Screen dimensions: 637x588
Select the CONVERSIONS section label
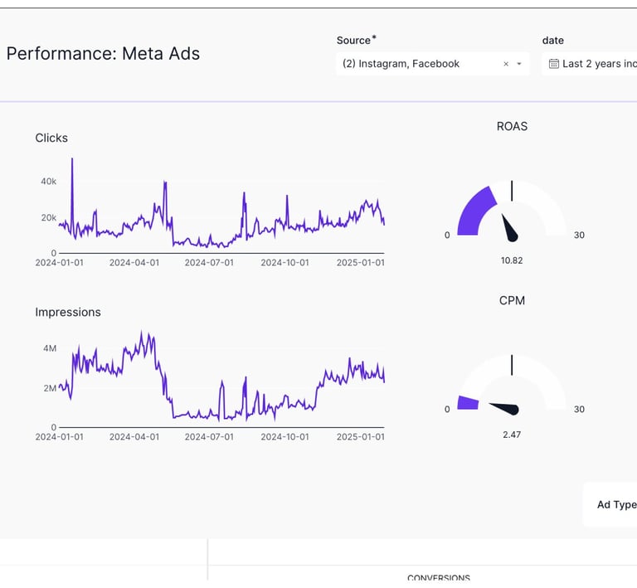pos(438,578)
